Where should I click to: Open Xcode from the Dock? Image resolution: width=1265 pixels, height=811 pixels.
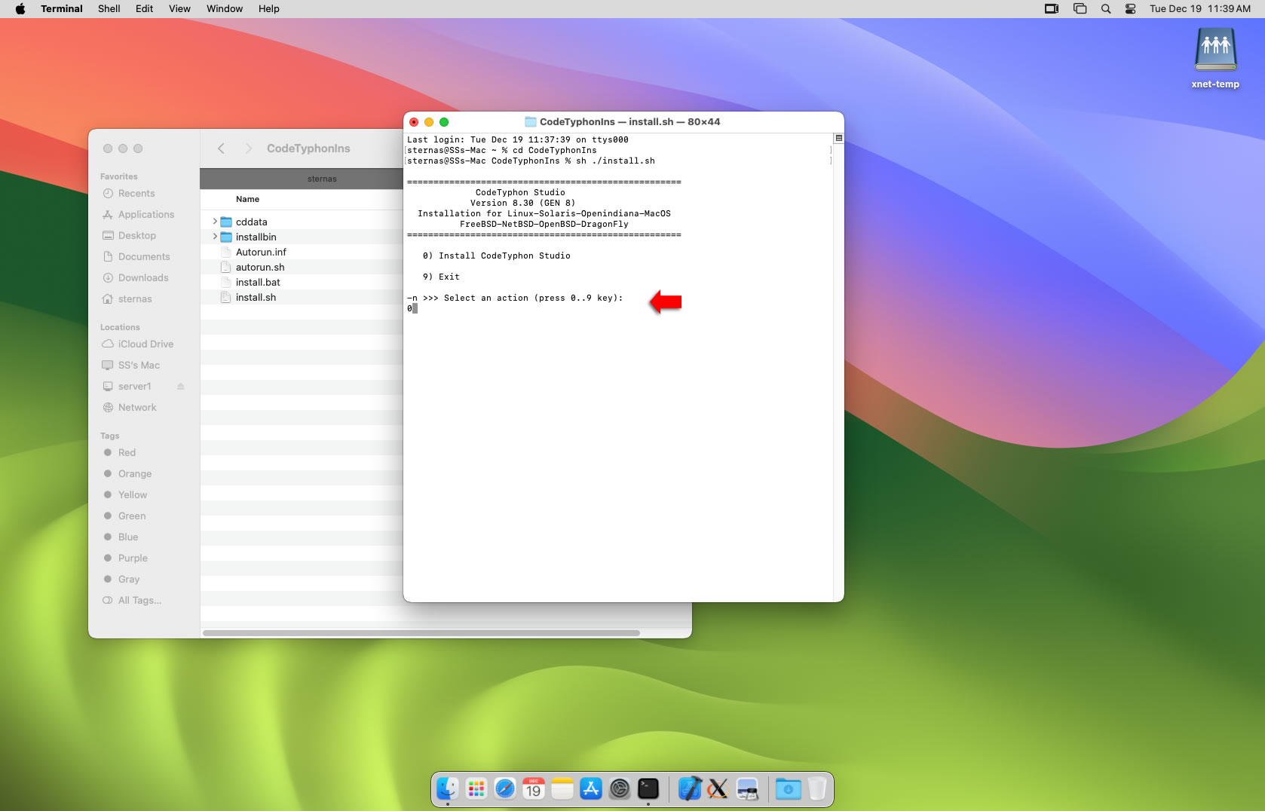[x=690, y=788]
